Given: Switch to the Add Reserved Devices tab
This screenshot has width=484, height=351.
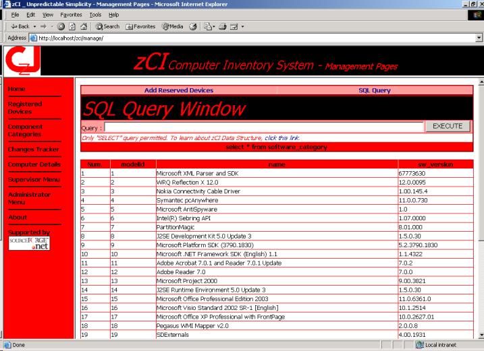Looking at the screenshot, I should (x=179, y=90).
